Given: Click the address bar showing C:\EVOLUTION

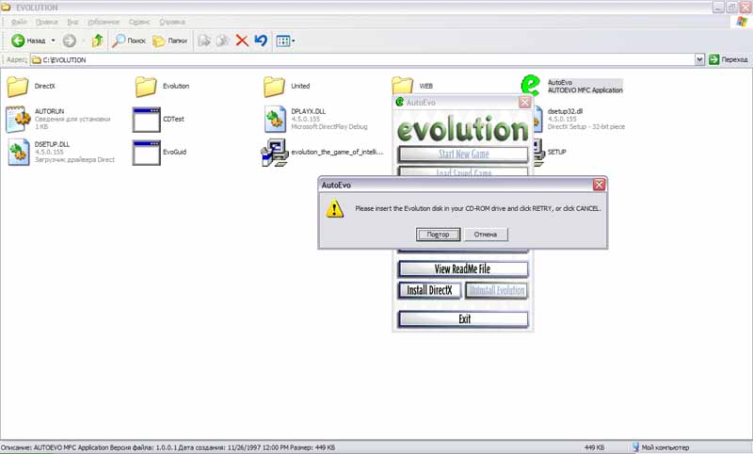Looking at the screenshot, I should point(362,59).
